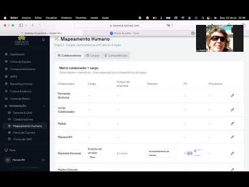Click the Processos column header
The height and width of the screenshot is (187, 249).
coord(215,84)
